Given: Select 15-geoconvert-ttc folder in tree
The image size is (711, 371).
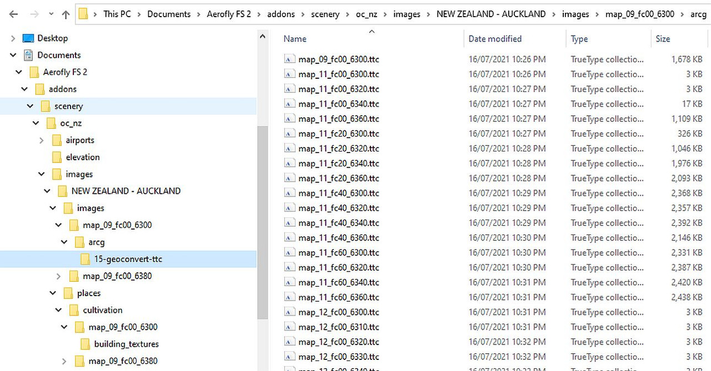Looking at the screenshot, I should (128, 259).
